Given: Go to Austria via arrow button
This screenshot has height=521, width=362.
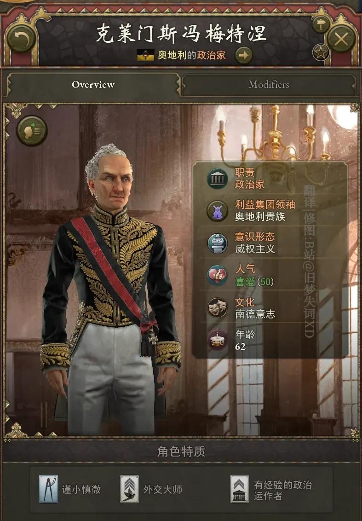Looking at the screenshot, I should [244, 55].
